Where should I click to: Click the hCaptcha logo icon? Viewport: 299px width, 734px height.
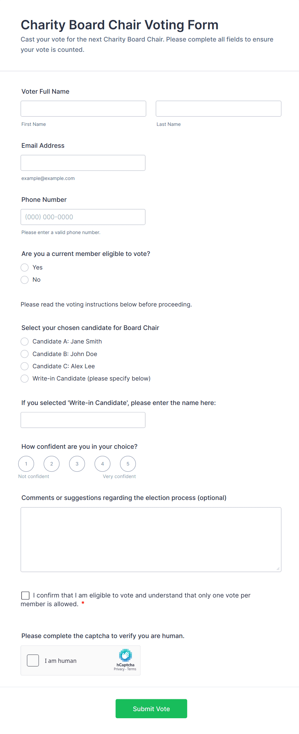click(125, 655)
